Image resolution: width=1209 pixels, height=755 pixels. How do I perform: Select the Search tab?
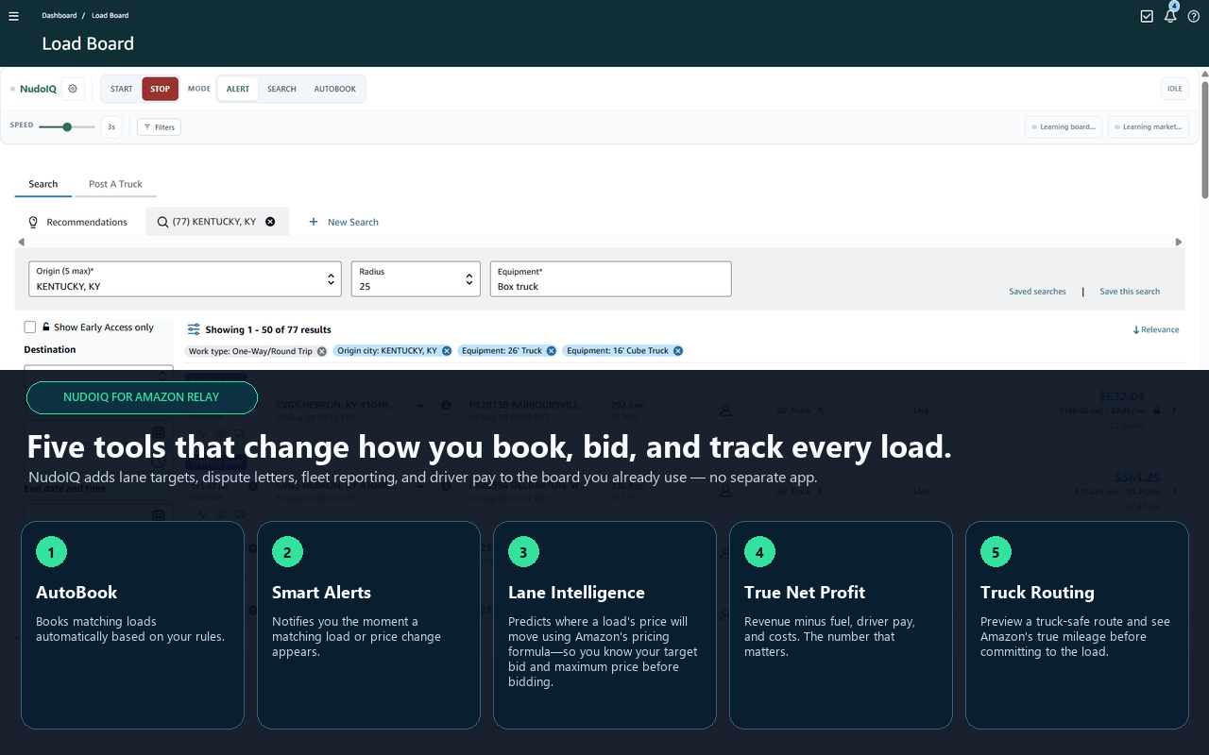(x=43, y=184)
